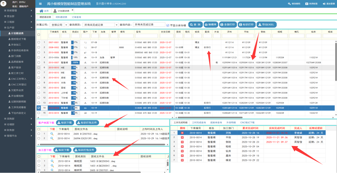Switch to the 材料跟进表 tab
The height and width of the screenshot is (173, 337).
(x=61, y=17)
